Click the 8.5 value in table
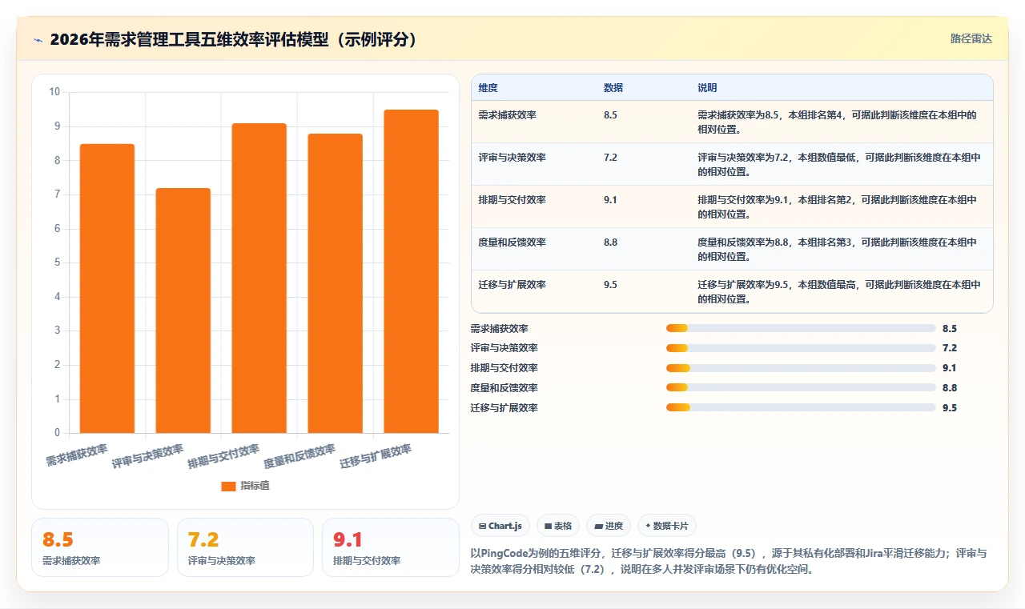The width and height of the screenshot is (1025, 609). (610, 115)
